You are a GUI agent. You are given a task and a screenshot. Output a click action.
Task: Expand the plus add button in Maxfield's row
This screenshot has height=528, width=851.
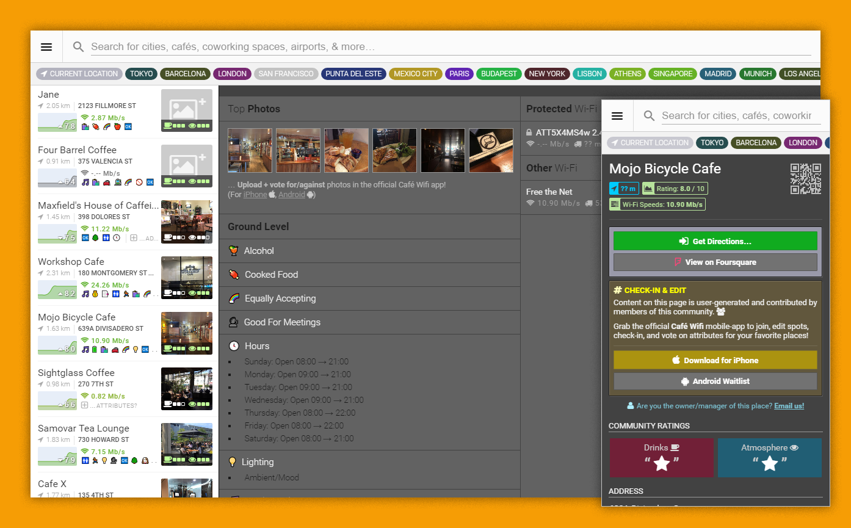pyautogui.click(x=134, y=237)
